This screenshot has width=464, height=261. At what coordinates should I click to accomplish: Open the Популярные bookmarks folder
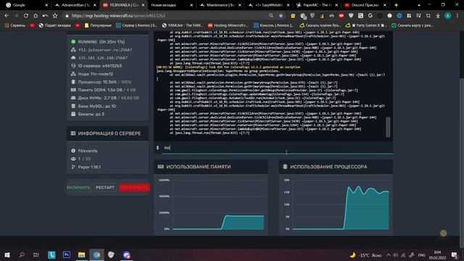(x=98, y=25)
